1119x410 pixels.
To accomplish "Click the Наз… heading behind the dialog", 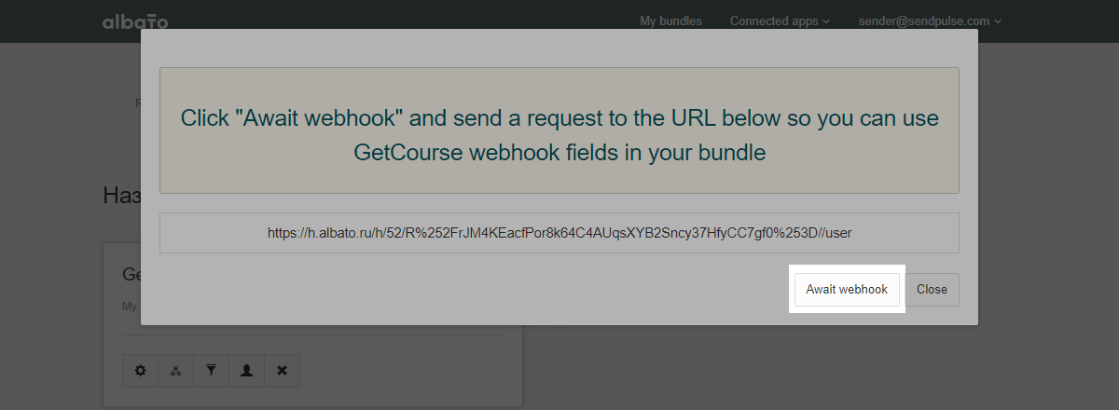I will tap(121, 195).
